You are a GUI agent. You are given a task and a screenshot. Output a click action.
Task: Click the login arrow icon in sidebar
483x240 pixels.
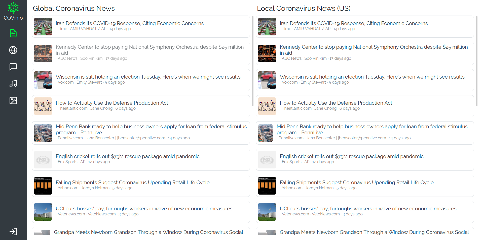[13, 231]
